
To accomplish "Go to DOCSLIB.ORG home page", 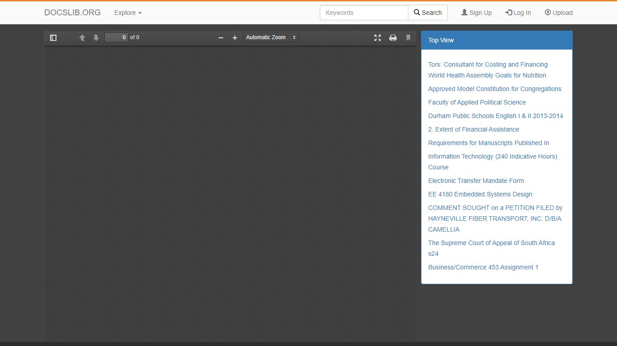I will click(x=73, y=13).
